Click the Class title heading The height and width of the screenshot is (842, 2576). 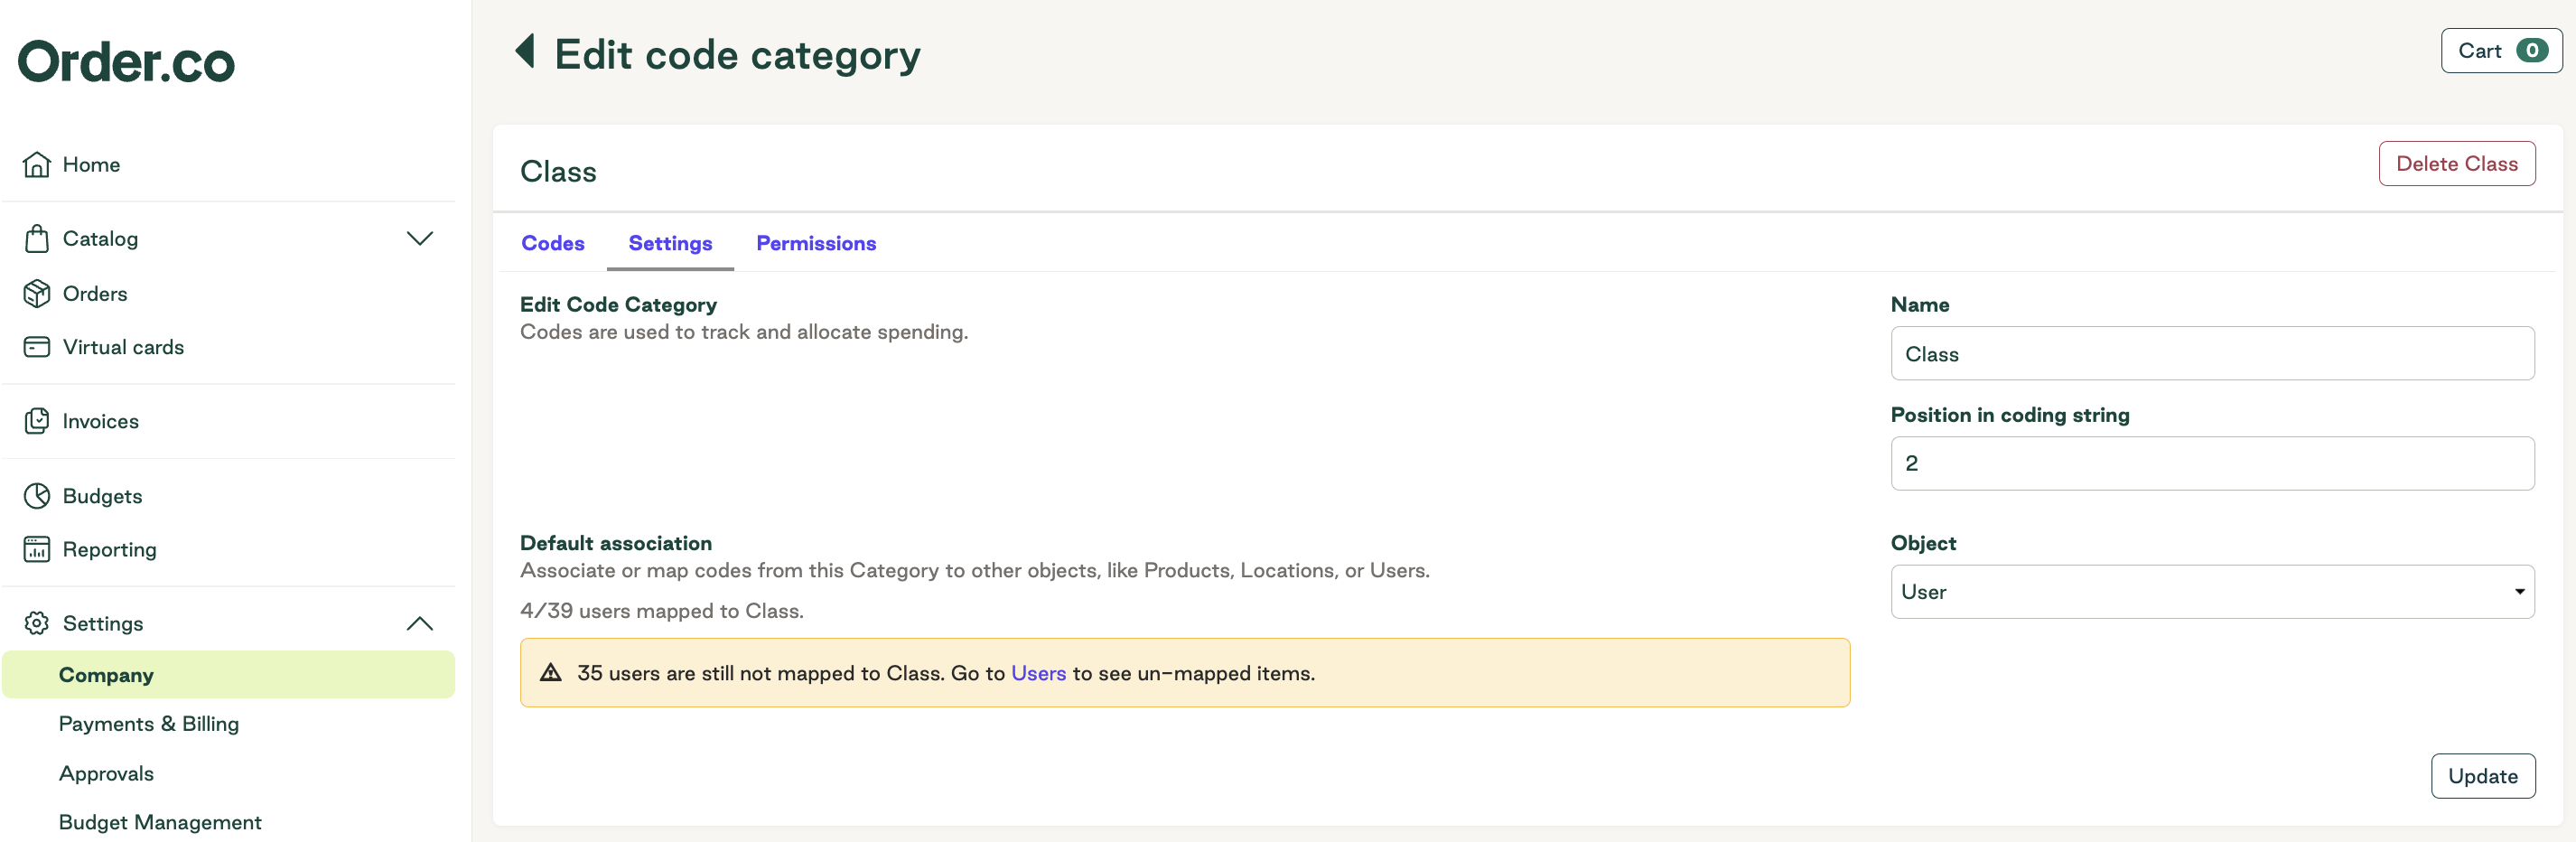coord(558,171)
